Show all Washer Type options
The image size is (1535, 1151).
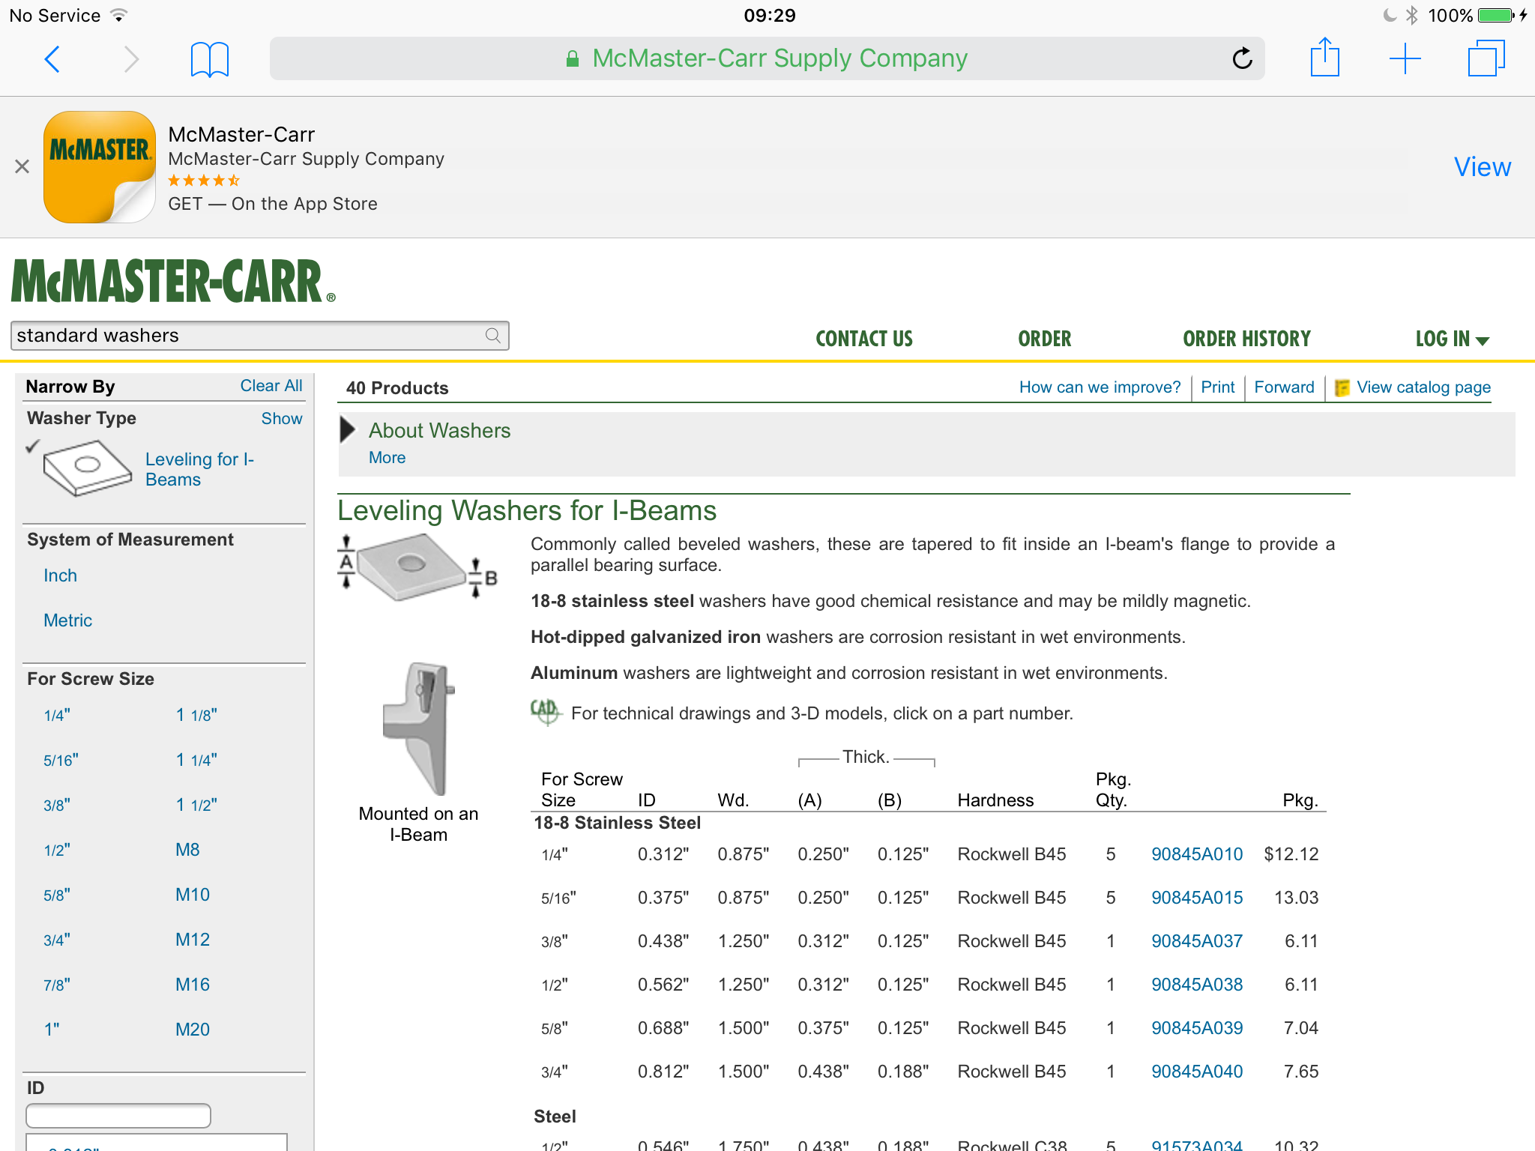pyautogui.click(x=281, y=419)
